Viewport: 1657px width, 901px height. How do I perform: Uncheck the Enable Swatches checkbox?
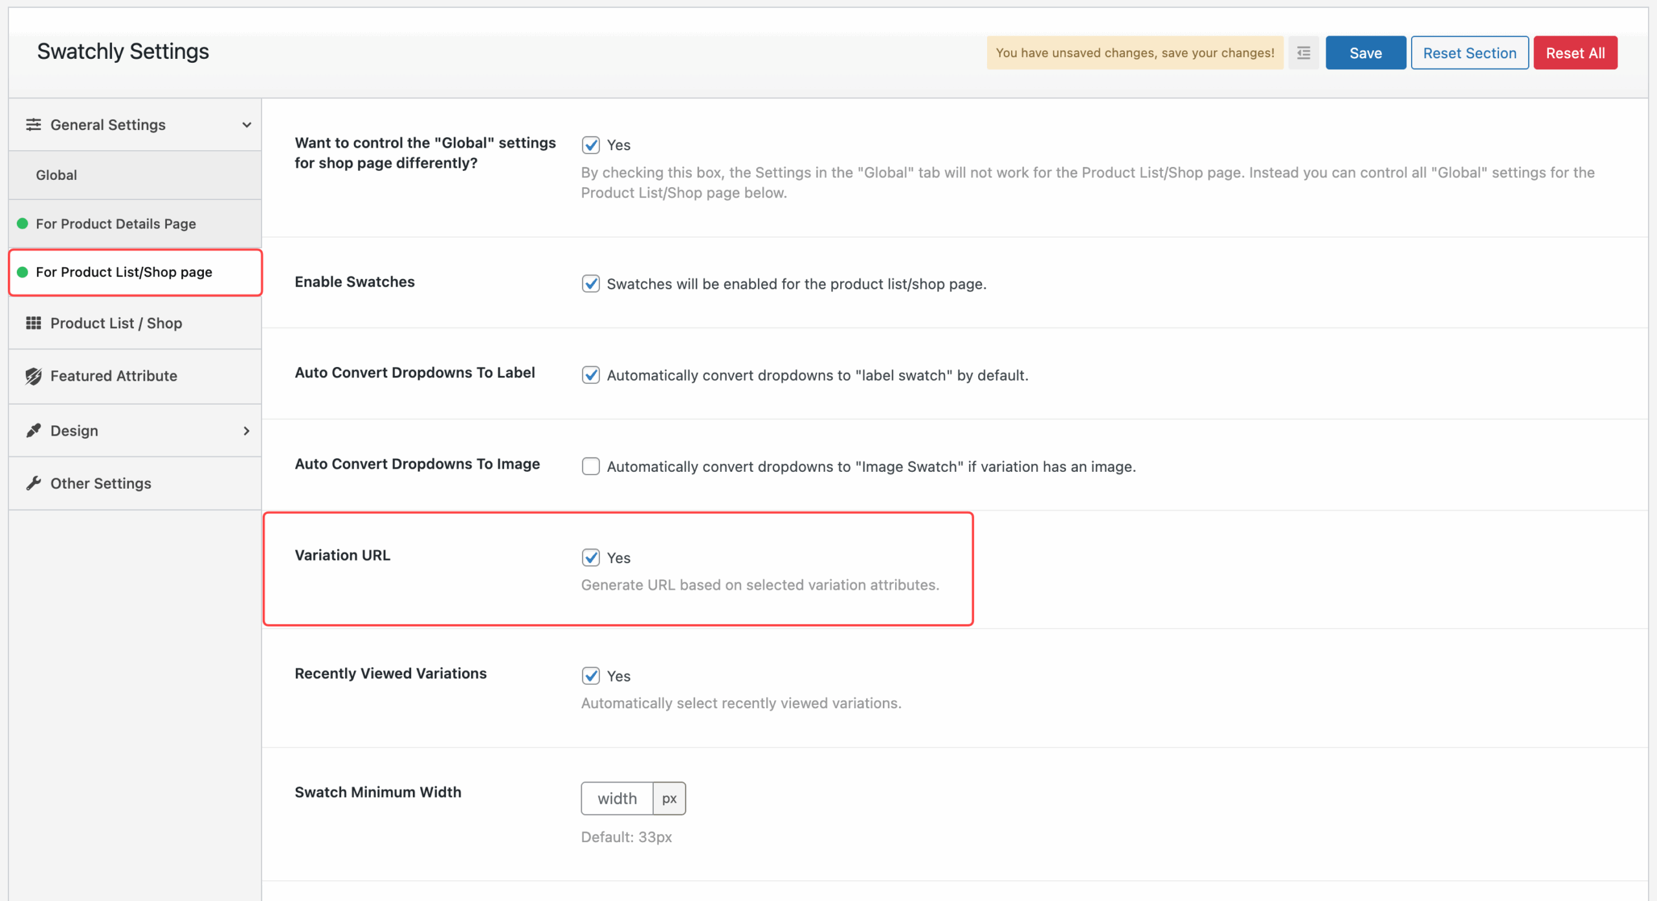tap(590, 284)
